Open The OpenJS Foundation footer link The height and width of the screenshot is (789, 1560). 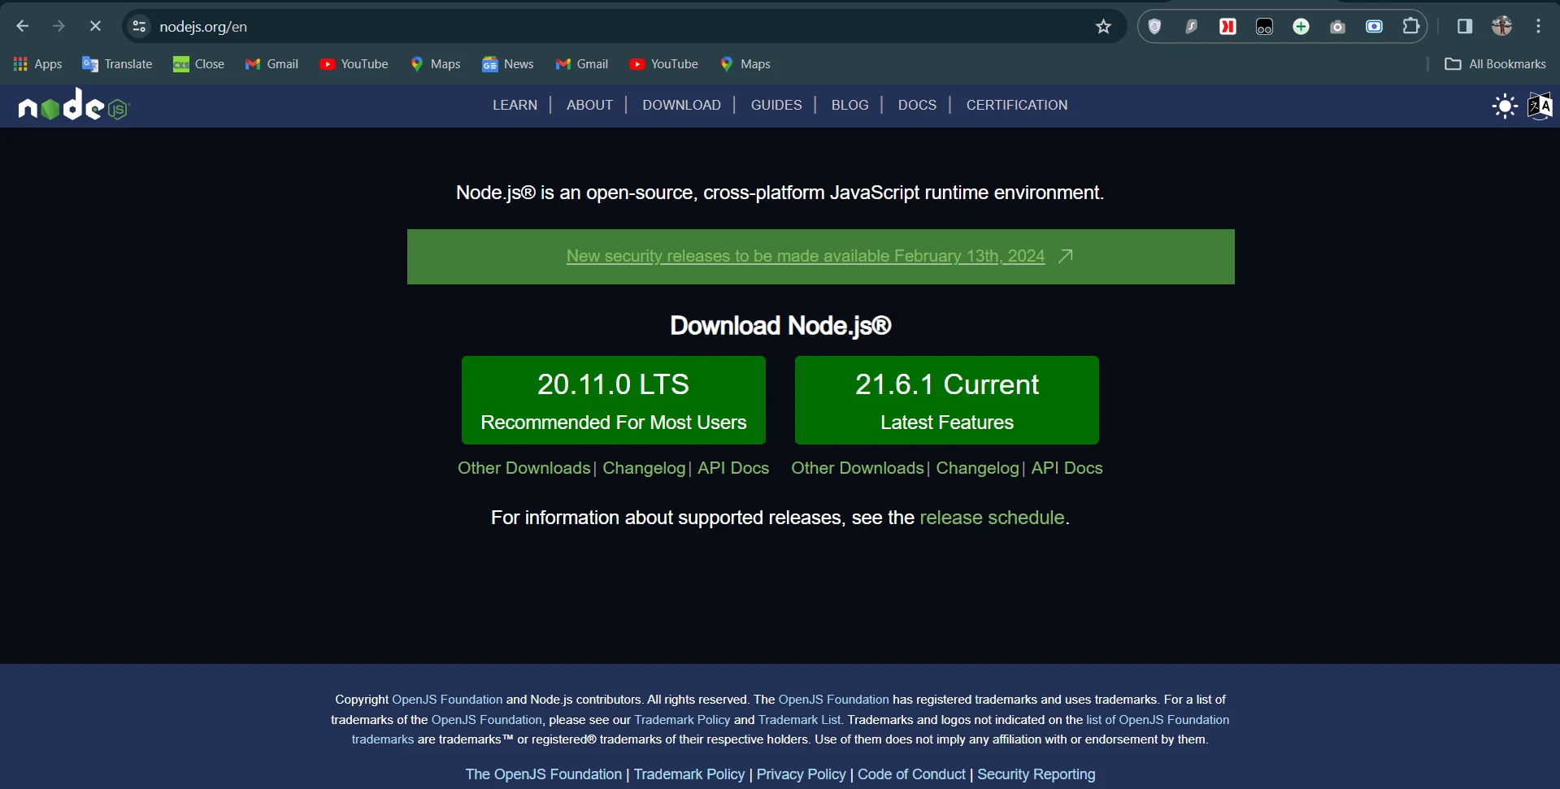pos(543,774)
